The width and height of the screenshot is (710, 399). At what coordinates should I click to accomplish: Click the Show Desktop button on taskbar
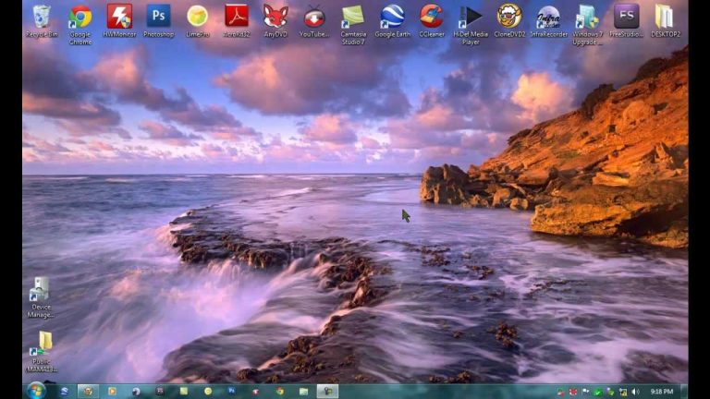[684, 392]
